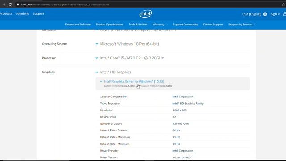Open Contact Support link
This screenshot has width=286, height=161.
coord(213,25)
